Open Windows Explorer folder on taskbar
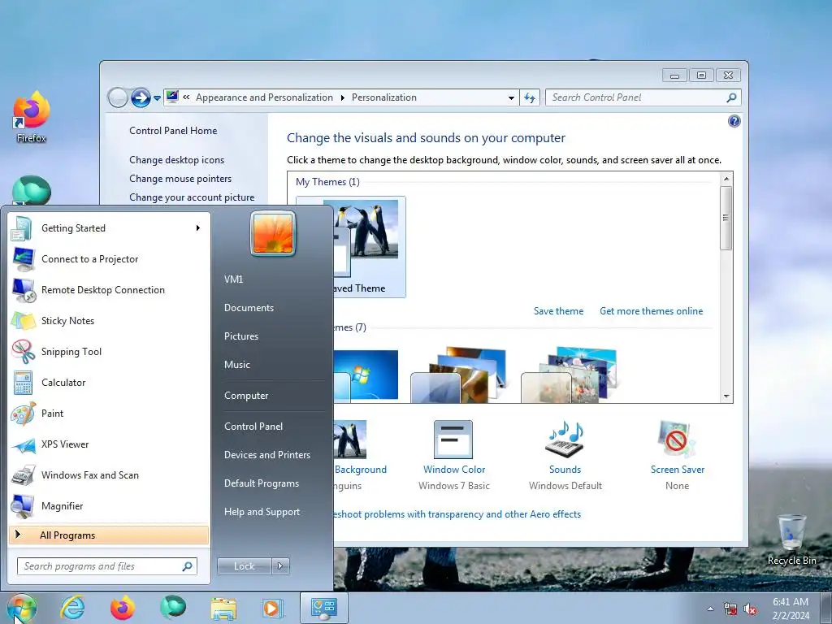Screen dimensions: 832x624 point(223,608)
